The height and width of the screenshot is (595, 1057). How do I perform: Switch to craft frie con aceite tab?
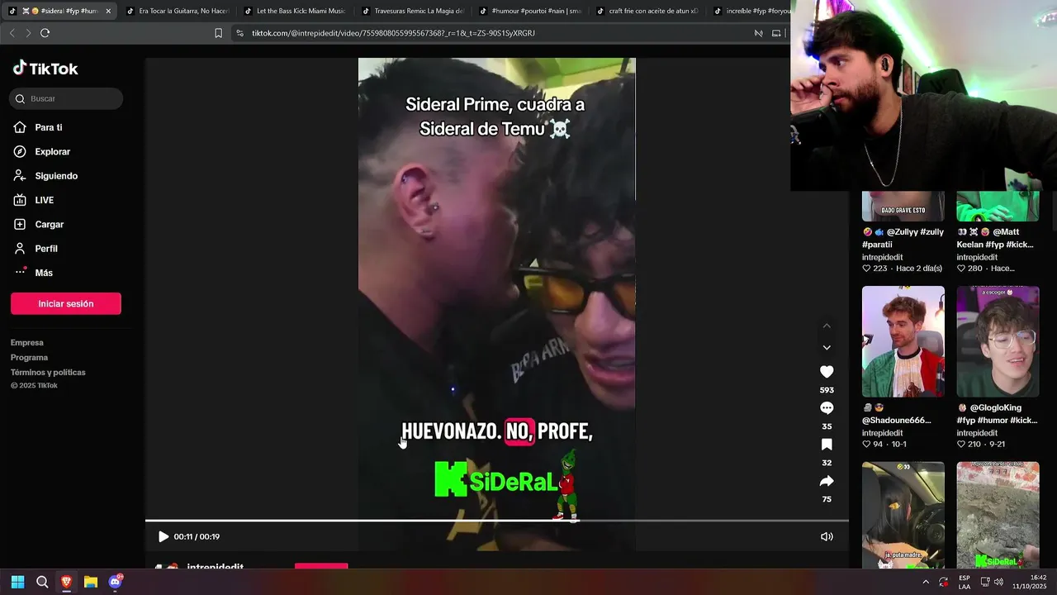pyautogui.click(x=647, y=11)
